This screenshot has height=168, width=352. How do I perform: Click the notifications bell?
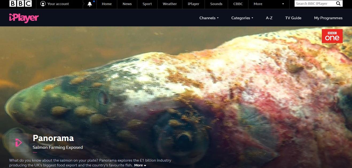click(89, 4)
